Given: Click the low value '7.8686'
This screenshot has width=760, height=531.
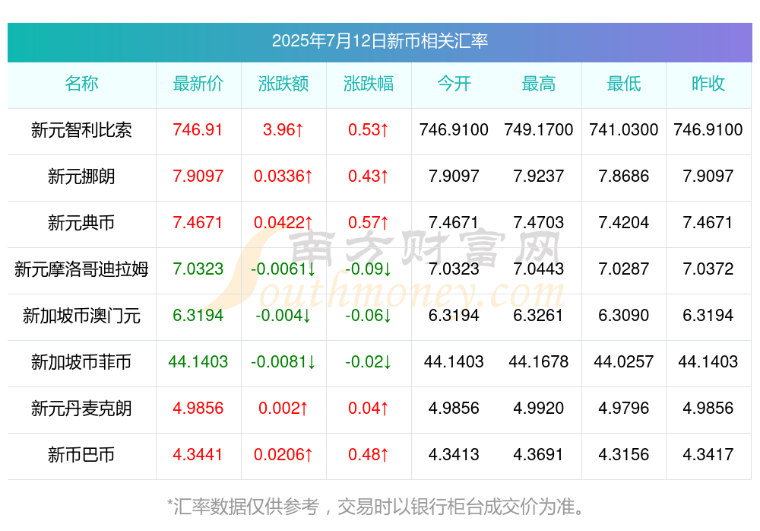Looking at the screenshot, I should (x=624, y=176).
